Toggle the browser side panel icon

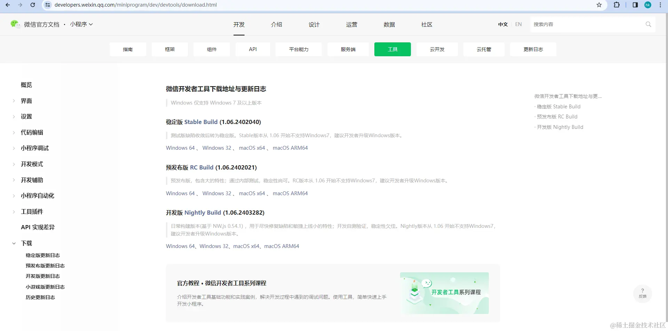tap(635, 5)
